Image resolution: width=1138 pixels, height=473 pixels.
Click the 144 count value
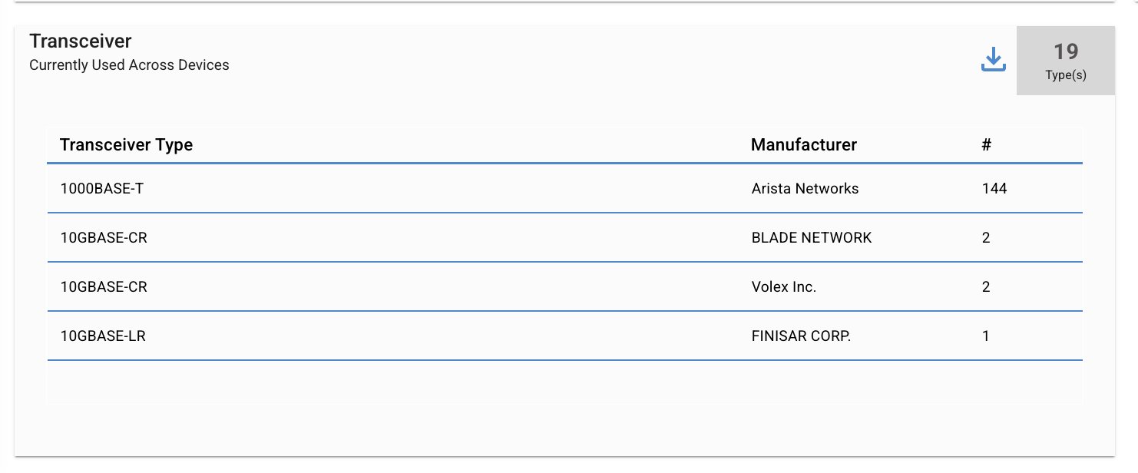(994, 188)
